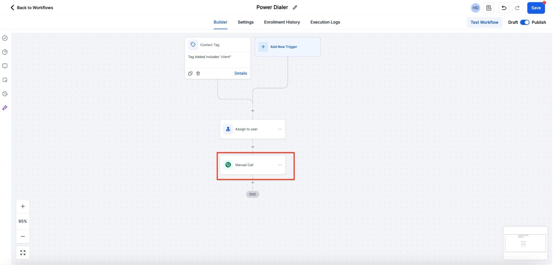This screenshot has width=555, height=265.
Task: Open the Manual Call three-dot menu
Action: 280,165
